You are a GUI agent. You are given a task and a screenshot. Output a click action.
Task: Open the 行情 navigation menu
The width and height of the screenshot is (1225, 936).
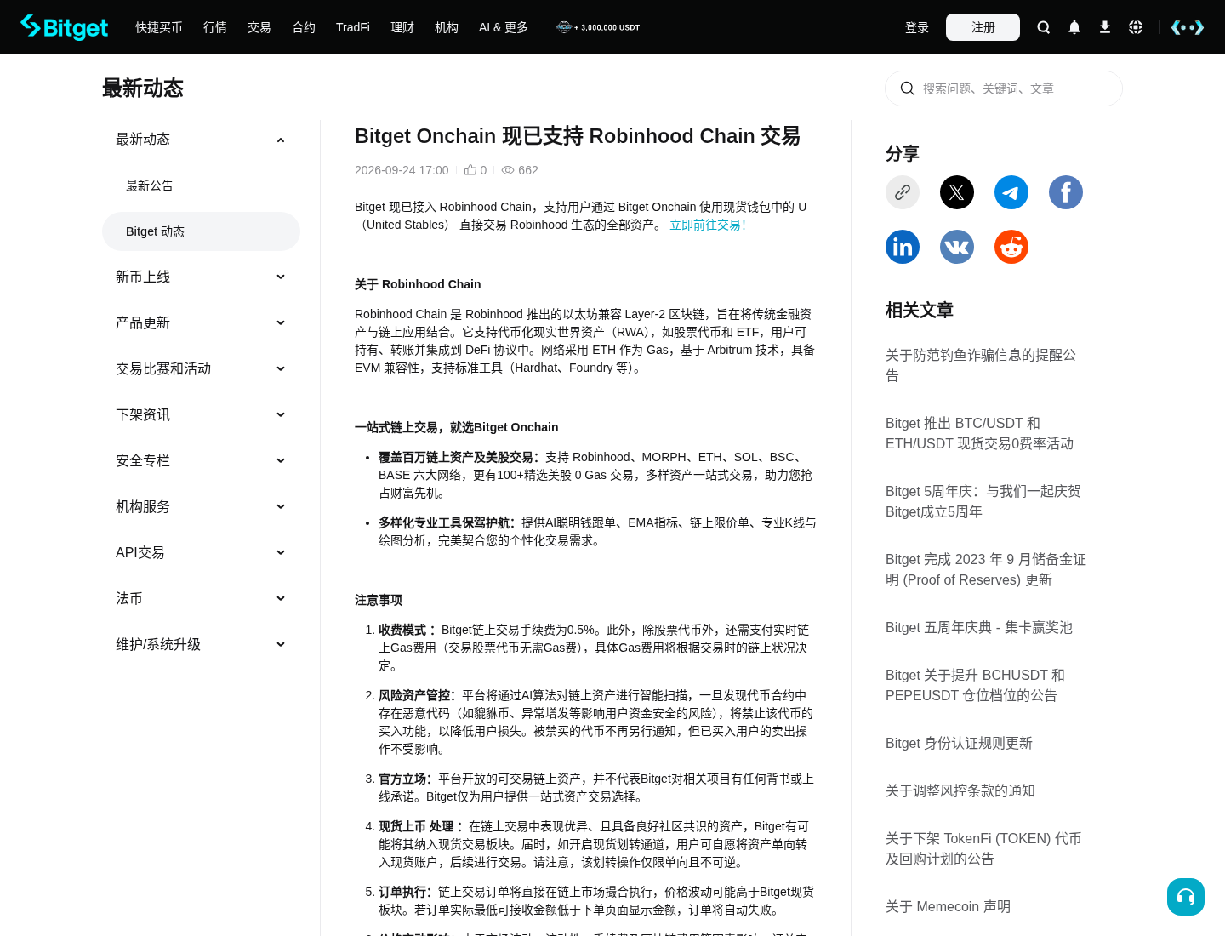click(215, 27)
